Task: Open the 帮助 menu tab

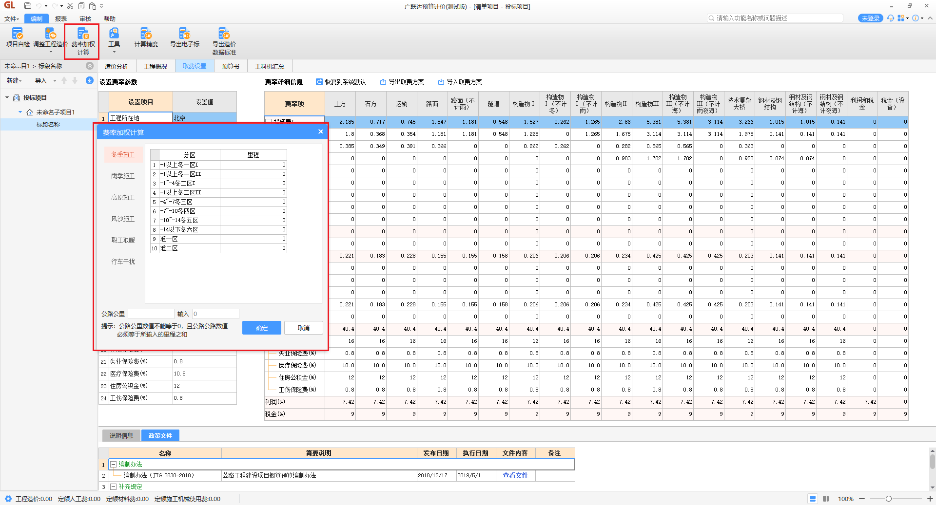Action: coord(110,19)
